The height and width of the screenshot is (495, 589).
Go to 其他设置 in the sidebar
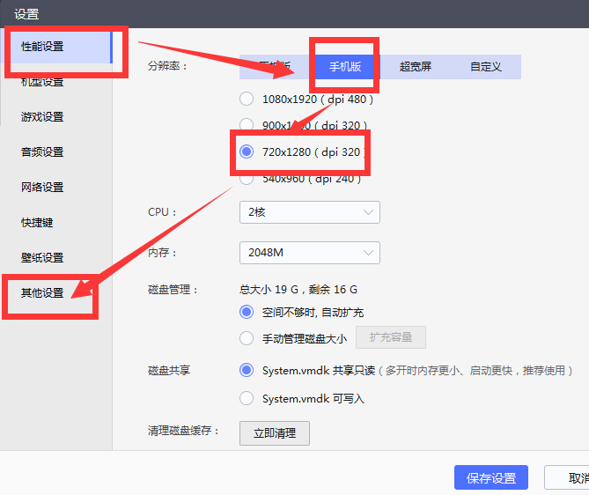[x=43, y=293]
